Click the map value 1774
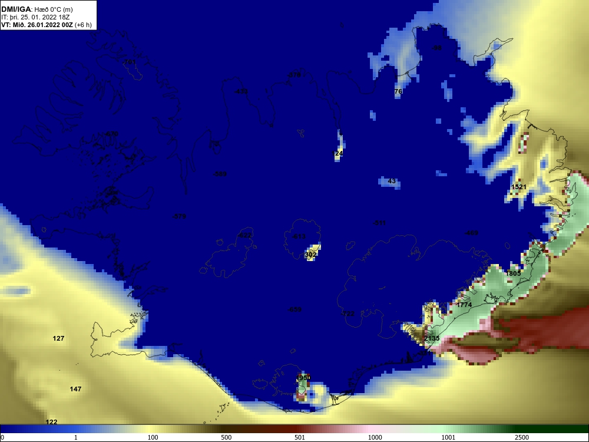The height and width of the screenshot is (442, 589). tap(464, 305)
